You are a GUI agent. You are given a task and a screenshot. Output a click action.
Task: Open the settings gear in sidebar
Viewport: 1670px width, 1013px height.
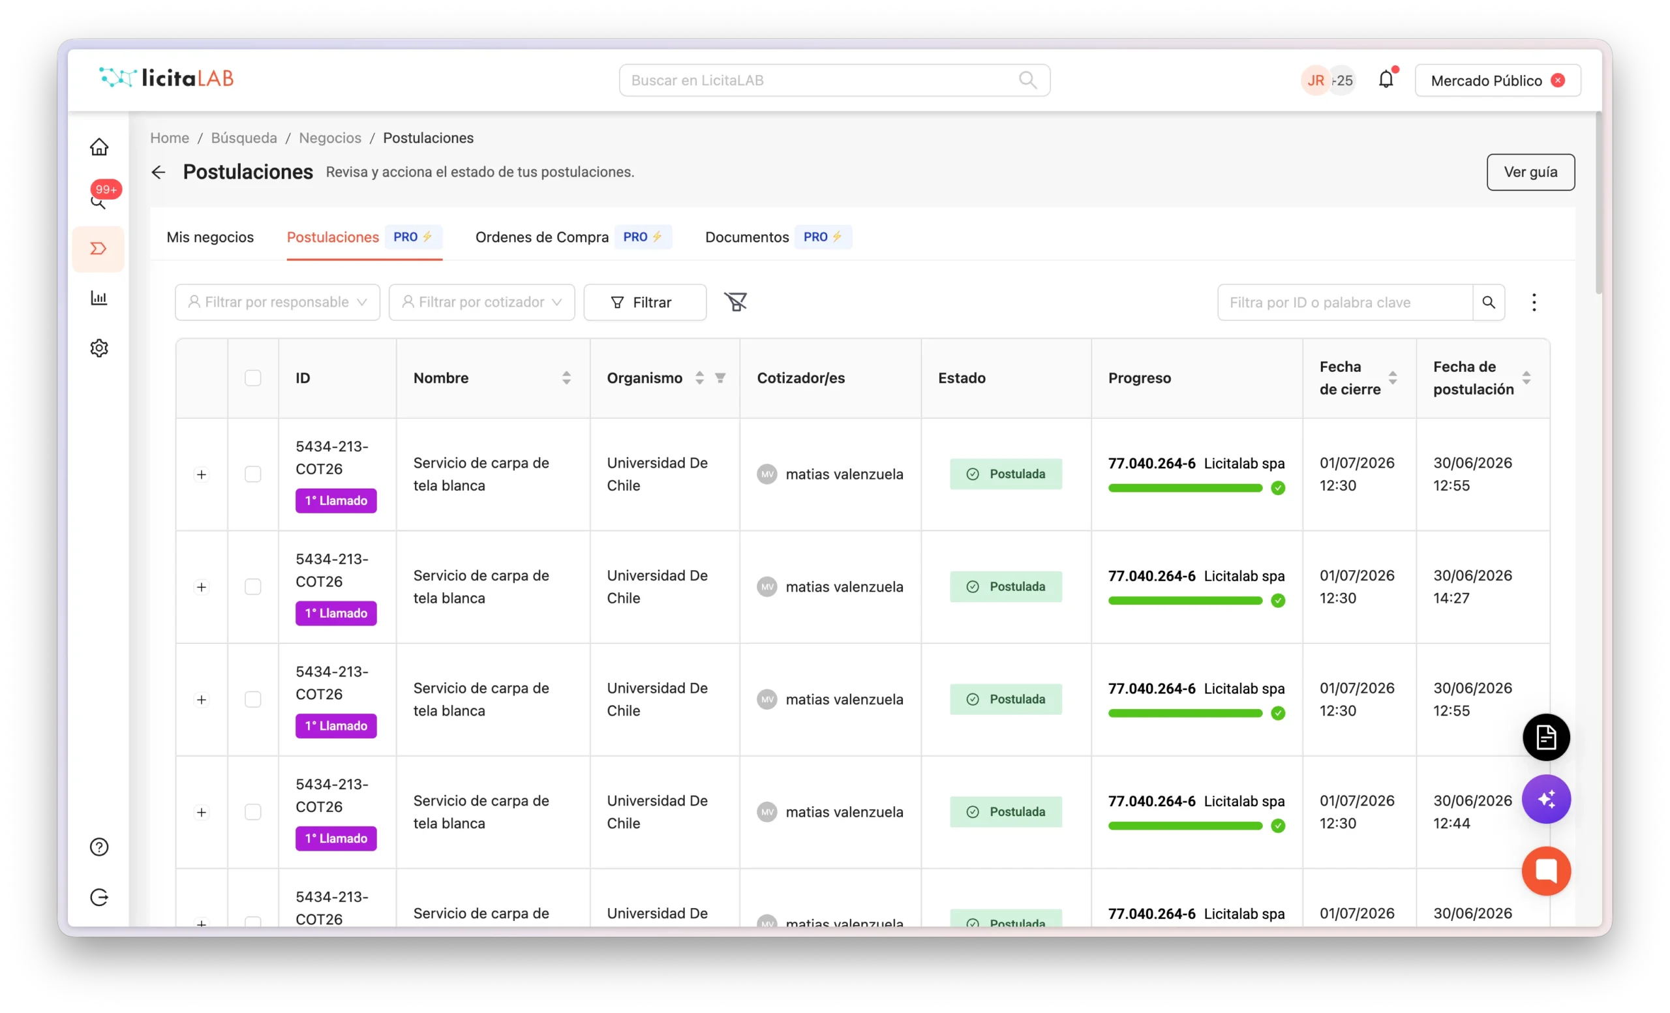[99, 348]
